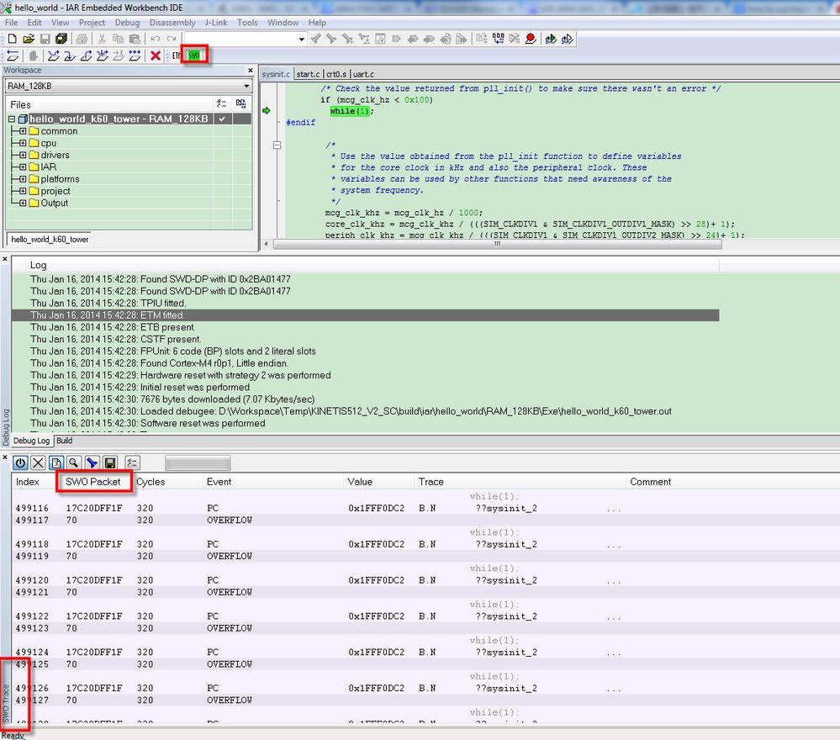
Task: Click the Go run icon
Action: tap(135, 55)
